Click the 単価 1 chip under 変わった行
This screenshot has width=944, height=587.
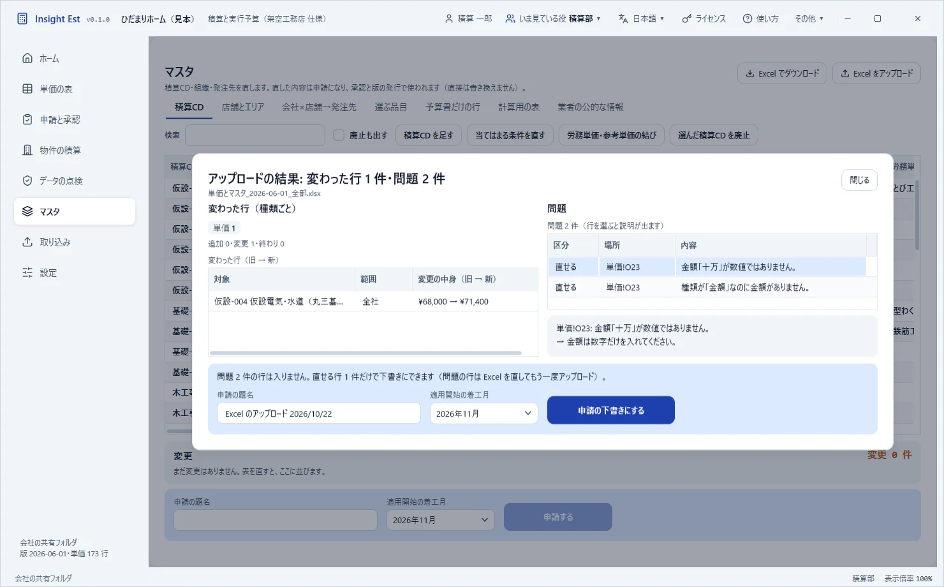[x=225, y=228]
